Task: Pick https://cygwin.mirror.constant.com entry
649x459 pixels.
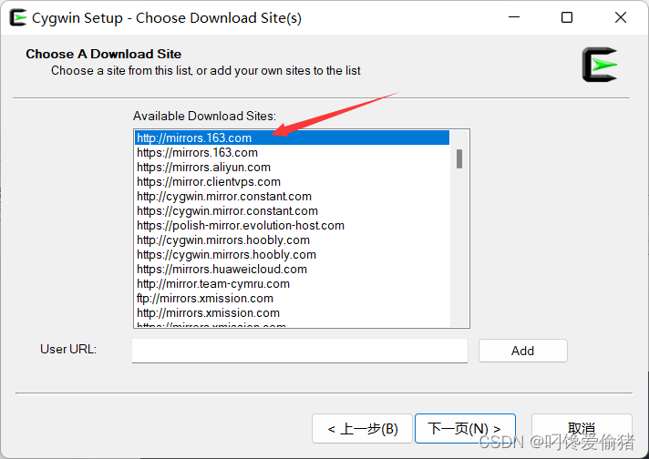Action: point(293,211)
